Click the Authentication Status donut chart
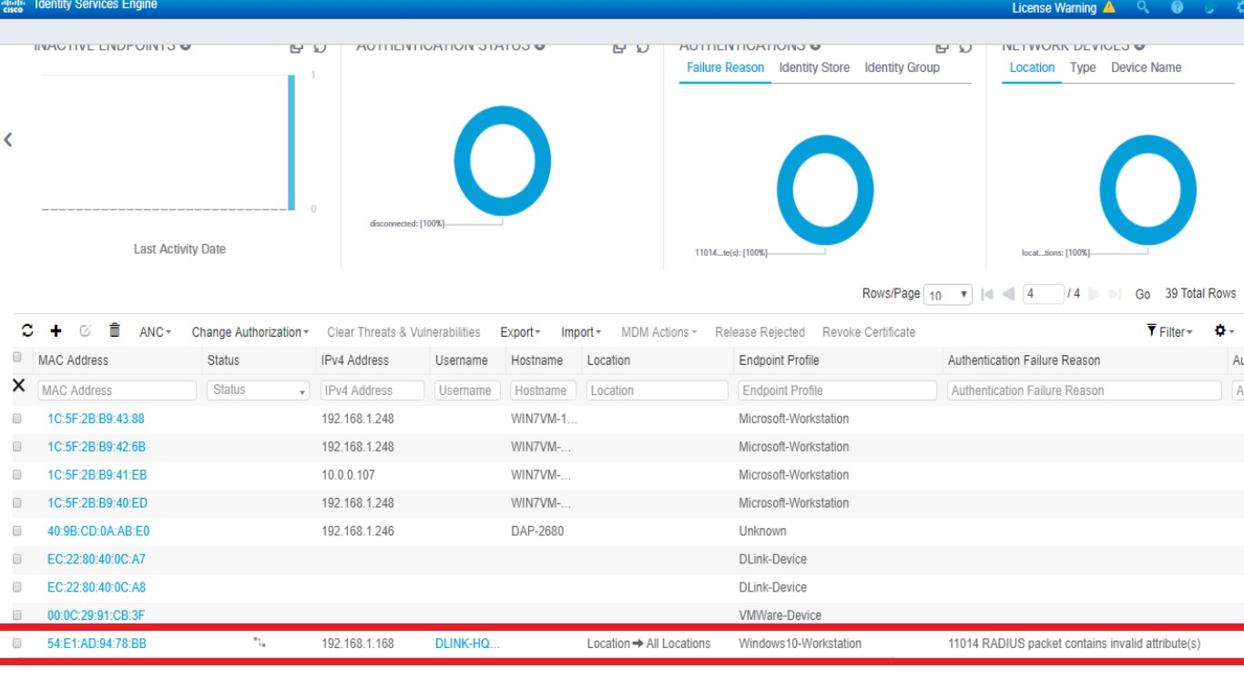This screenshot has height=699, width=1244. [x=502, y=161]
